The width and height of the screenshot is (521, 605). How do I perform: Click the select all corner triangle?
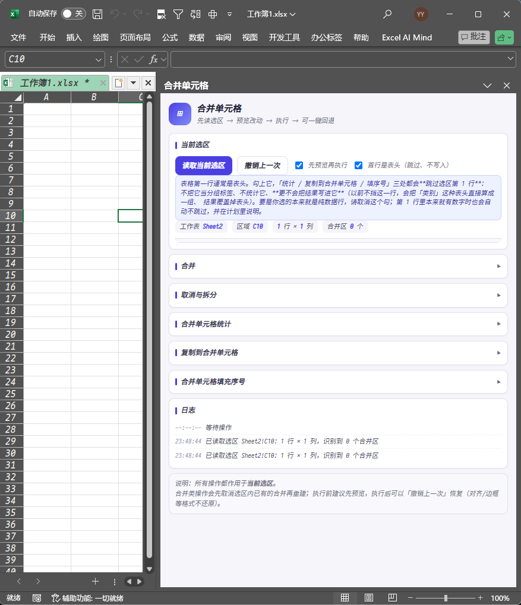point(17,97)
